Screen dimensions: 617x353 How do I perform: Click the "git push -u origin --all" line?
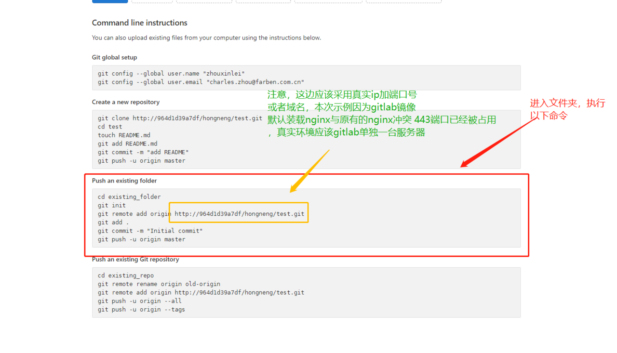140,301
